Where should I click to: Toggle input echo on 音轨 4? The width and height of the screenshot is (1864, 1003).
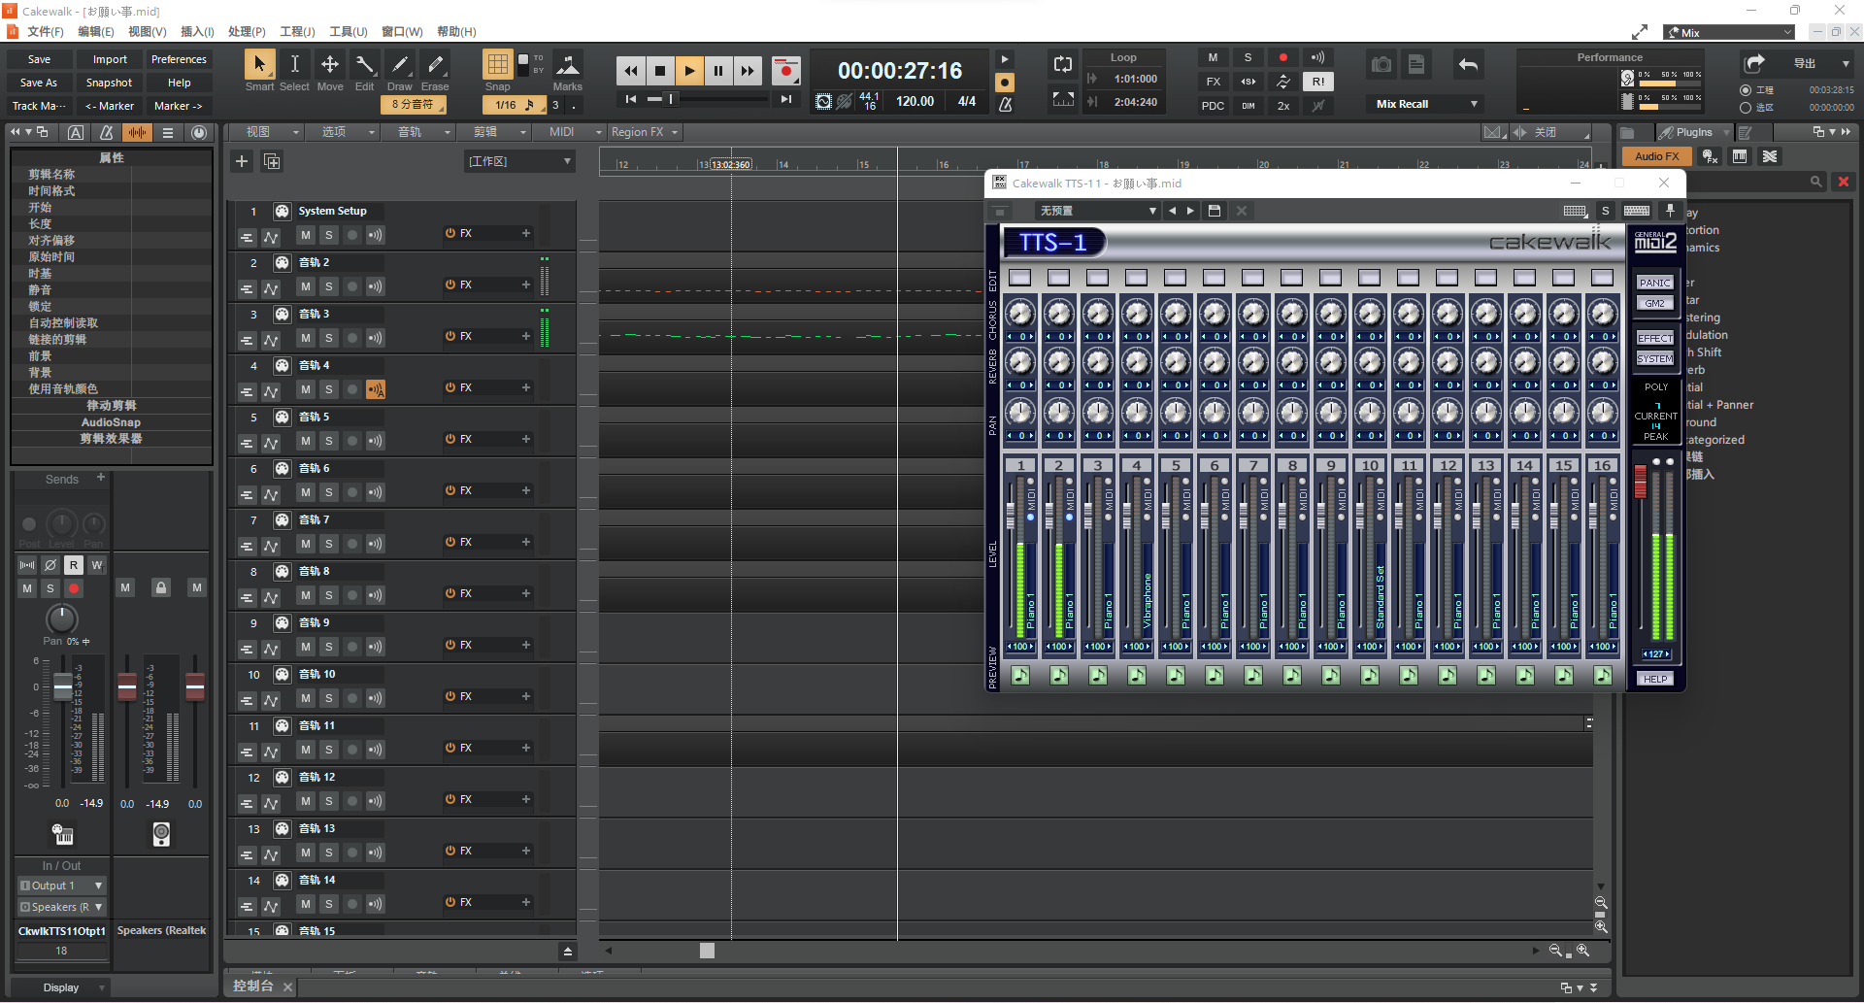click(376, 389)
